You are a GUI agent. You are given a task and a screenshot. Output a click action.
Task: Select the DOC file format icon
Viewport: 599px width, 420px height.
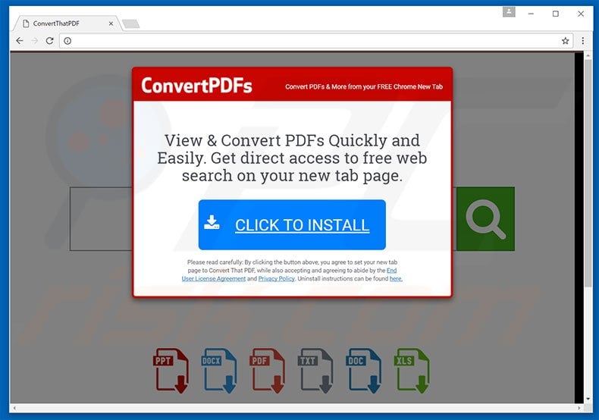pos(364,371)
